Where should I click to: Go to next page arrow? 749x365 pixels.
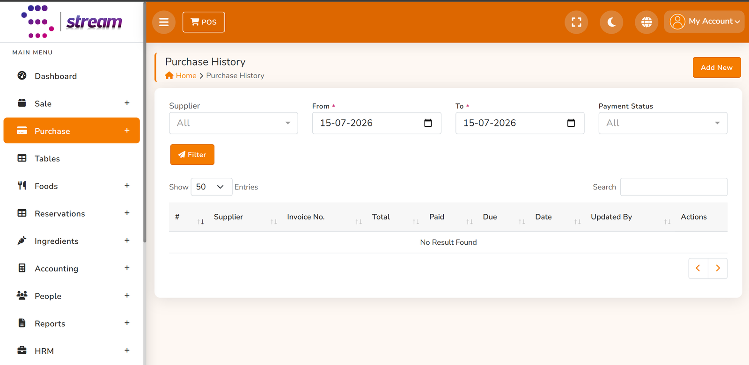pyautogui.click(x=718, y=268)
